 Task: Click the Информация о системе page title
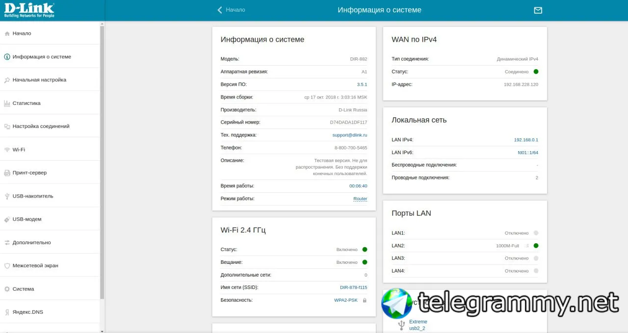[379, 10]
